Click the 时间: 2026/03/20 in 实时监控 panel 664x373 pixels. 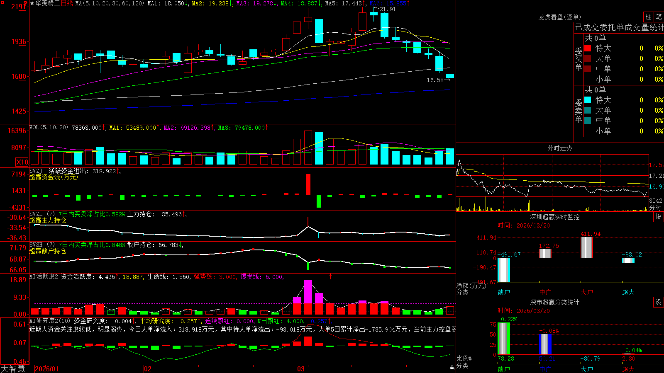click(524, 225)
